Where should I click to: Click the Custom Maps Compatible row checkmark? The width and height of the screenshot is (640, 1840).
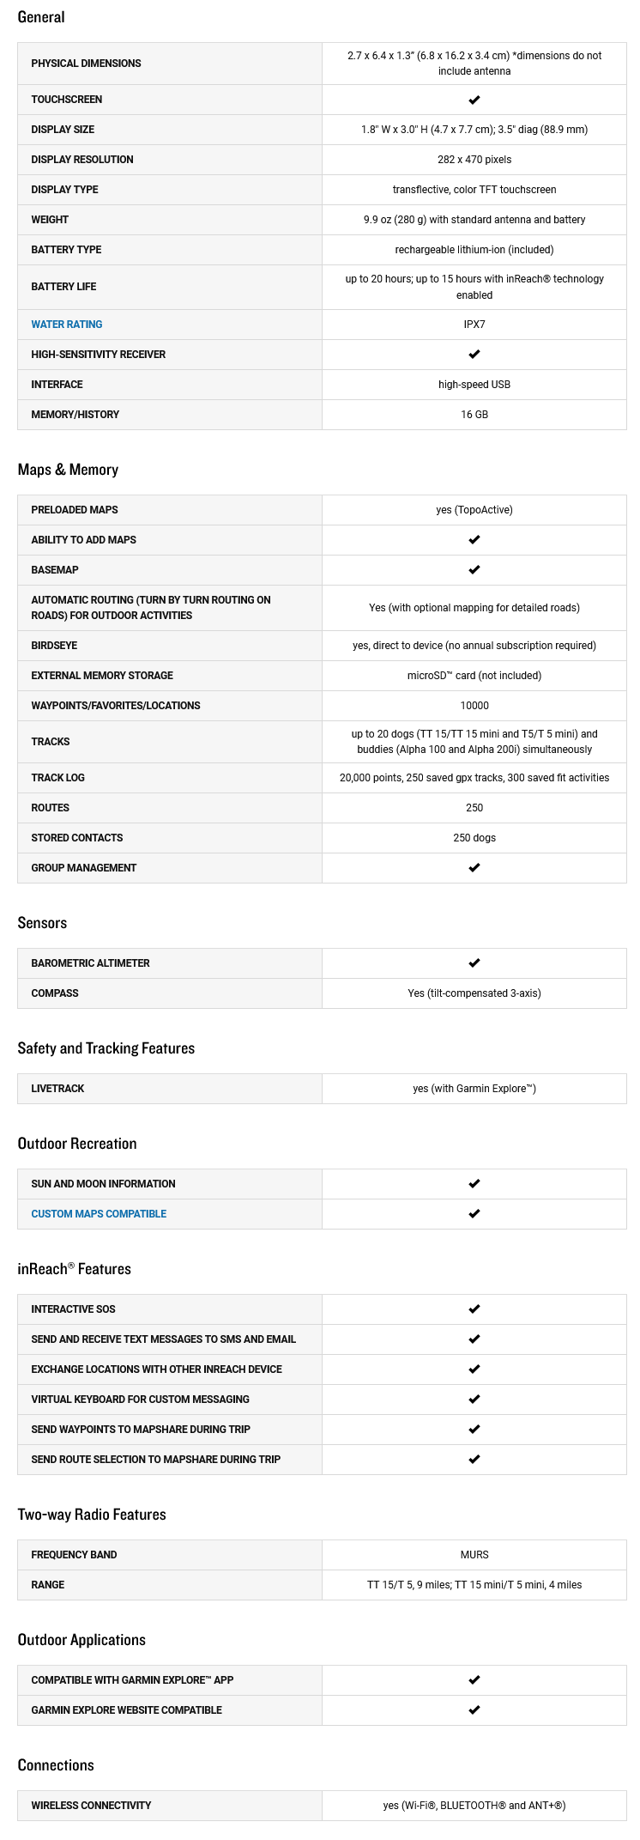[x=474, y=1214]
